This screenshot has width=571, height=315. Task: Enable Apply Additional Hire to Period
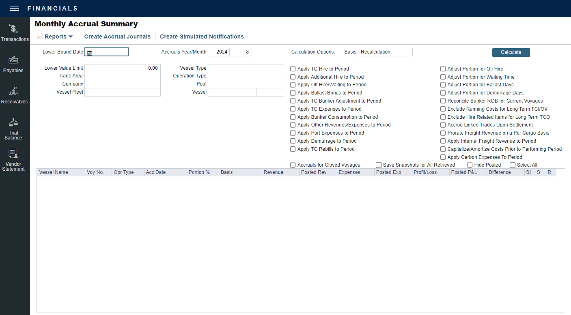point(293,77)
